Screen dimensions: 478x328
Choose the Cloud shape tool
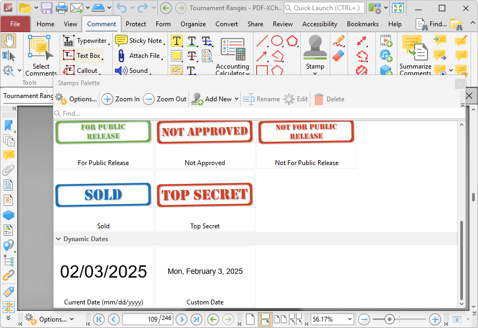click(292, 41)
